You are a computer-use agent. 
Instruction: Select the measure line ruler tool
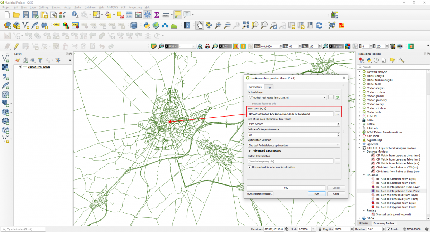pyautogui.click(x=166, y=15)
